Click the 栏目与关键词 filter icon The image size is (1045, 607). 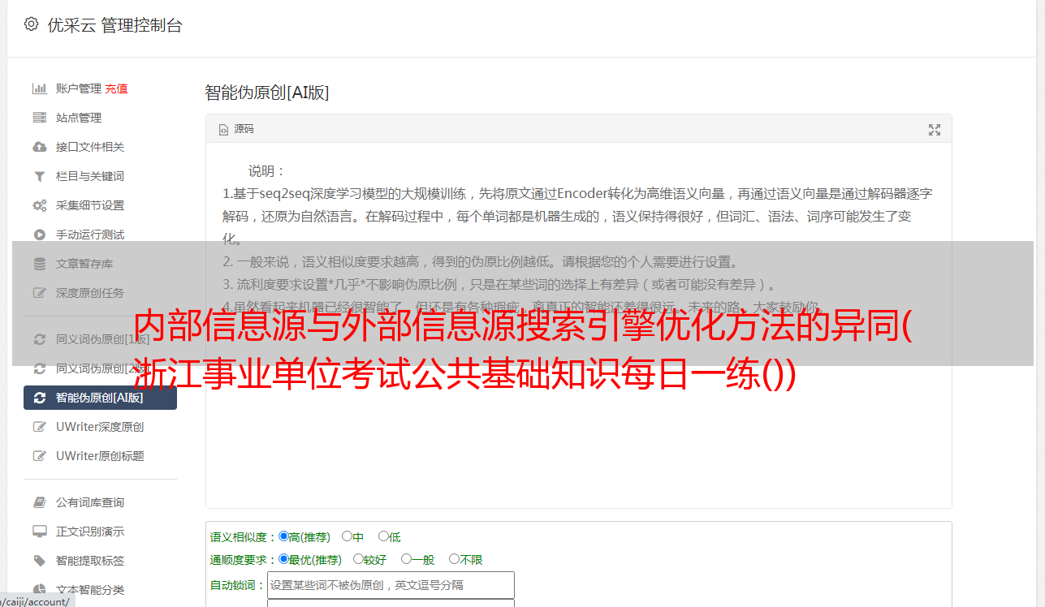coord(39,176)
